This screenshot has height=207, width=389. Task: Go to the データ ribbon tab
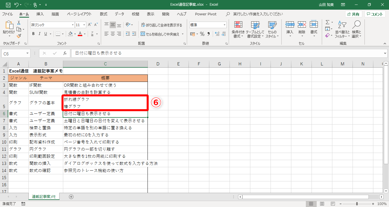(x=120, y=14)
